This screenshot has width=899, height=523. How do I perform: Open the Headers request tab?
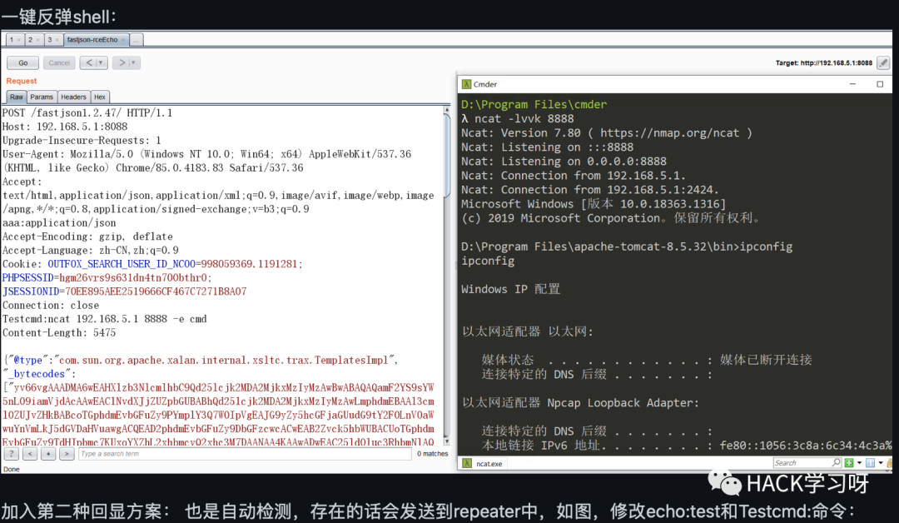click(x=73, y=97)
